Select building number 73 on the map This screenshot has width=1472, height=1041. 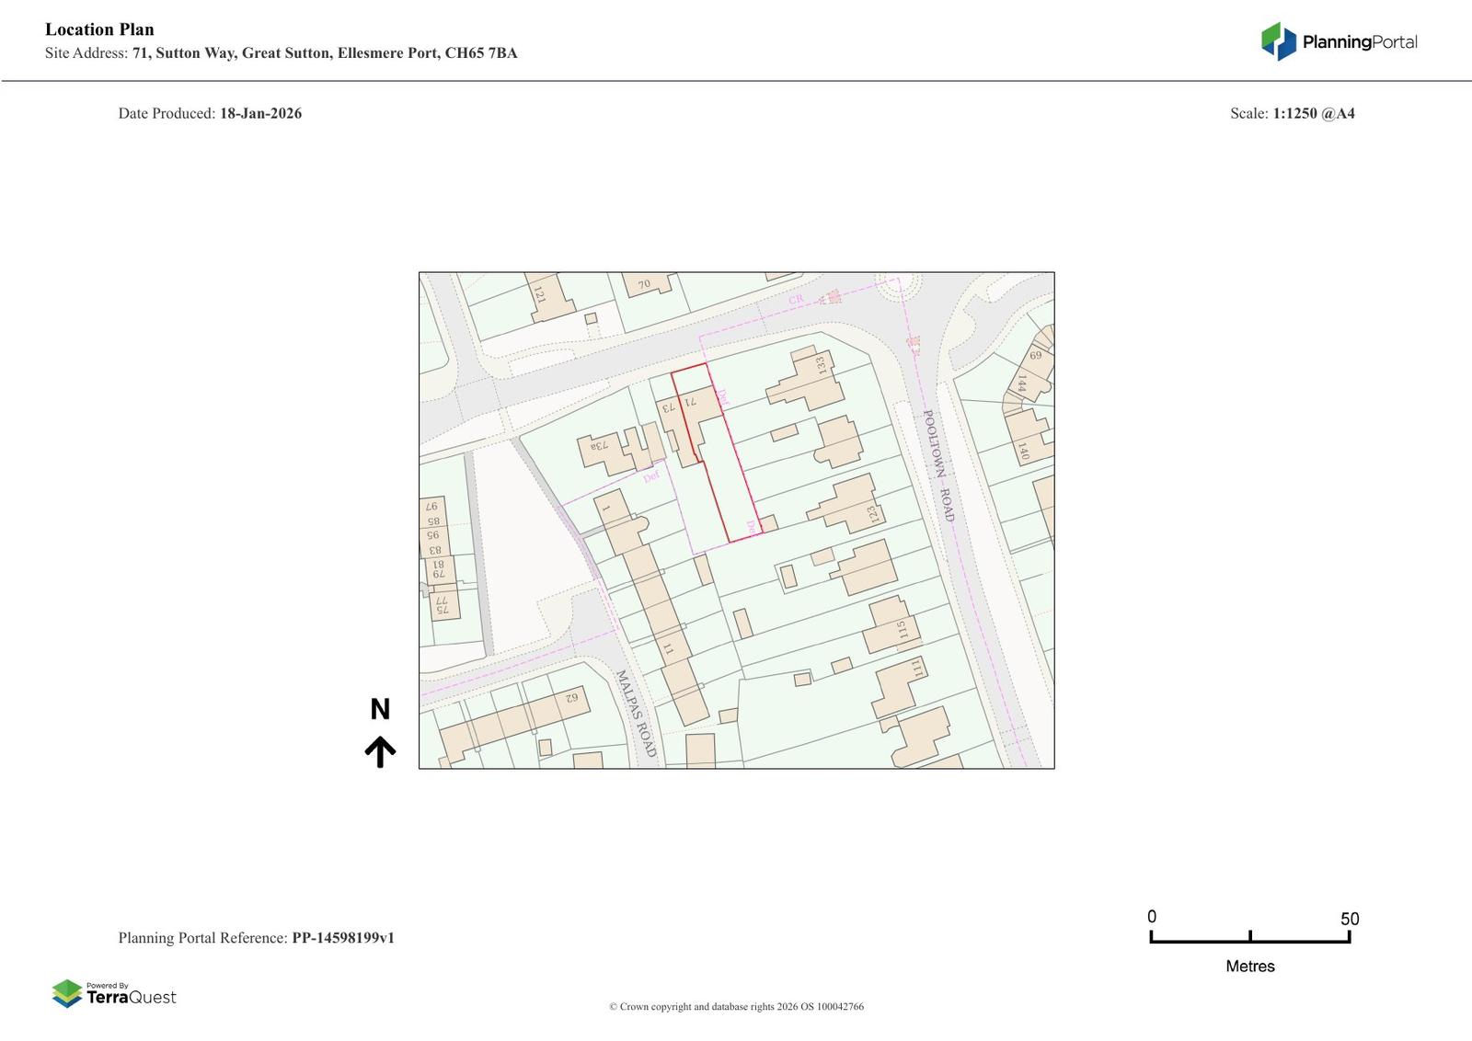tap(669, 406)
